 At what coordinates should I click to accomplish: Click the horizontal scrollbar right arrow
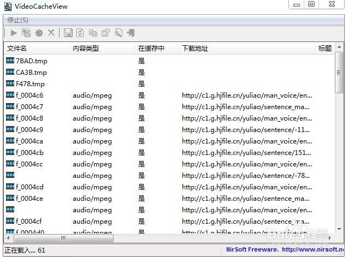[x=330, y=238]
